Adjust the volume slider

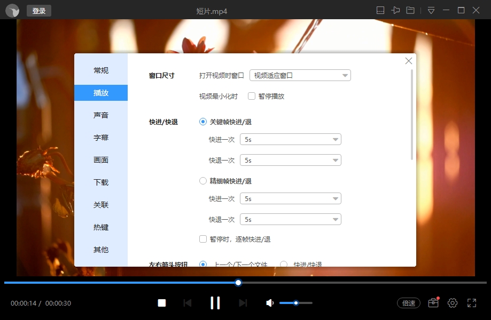click(295, 303)
